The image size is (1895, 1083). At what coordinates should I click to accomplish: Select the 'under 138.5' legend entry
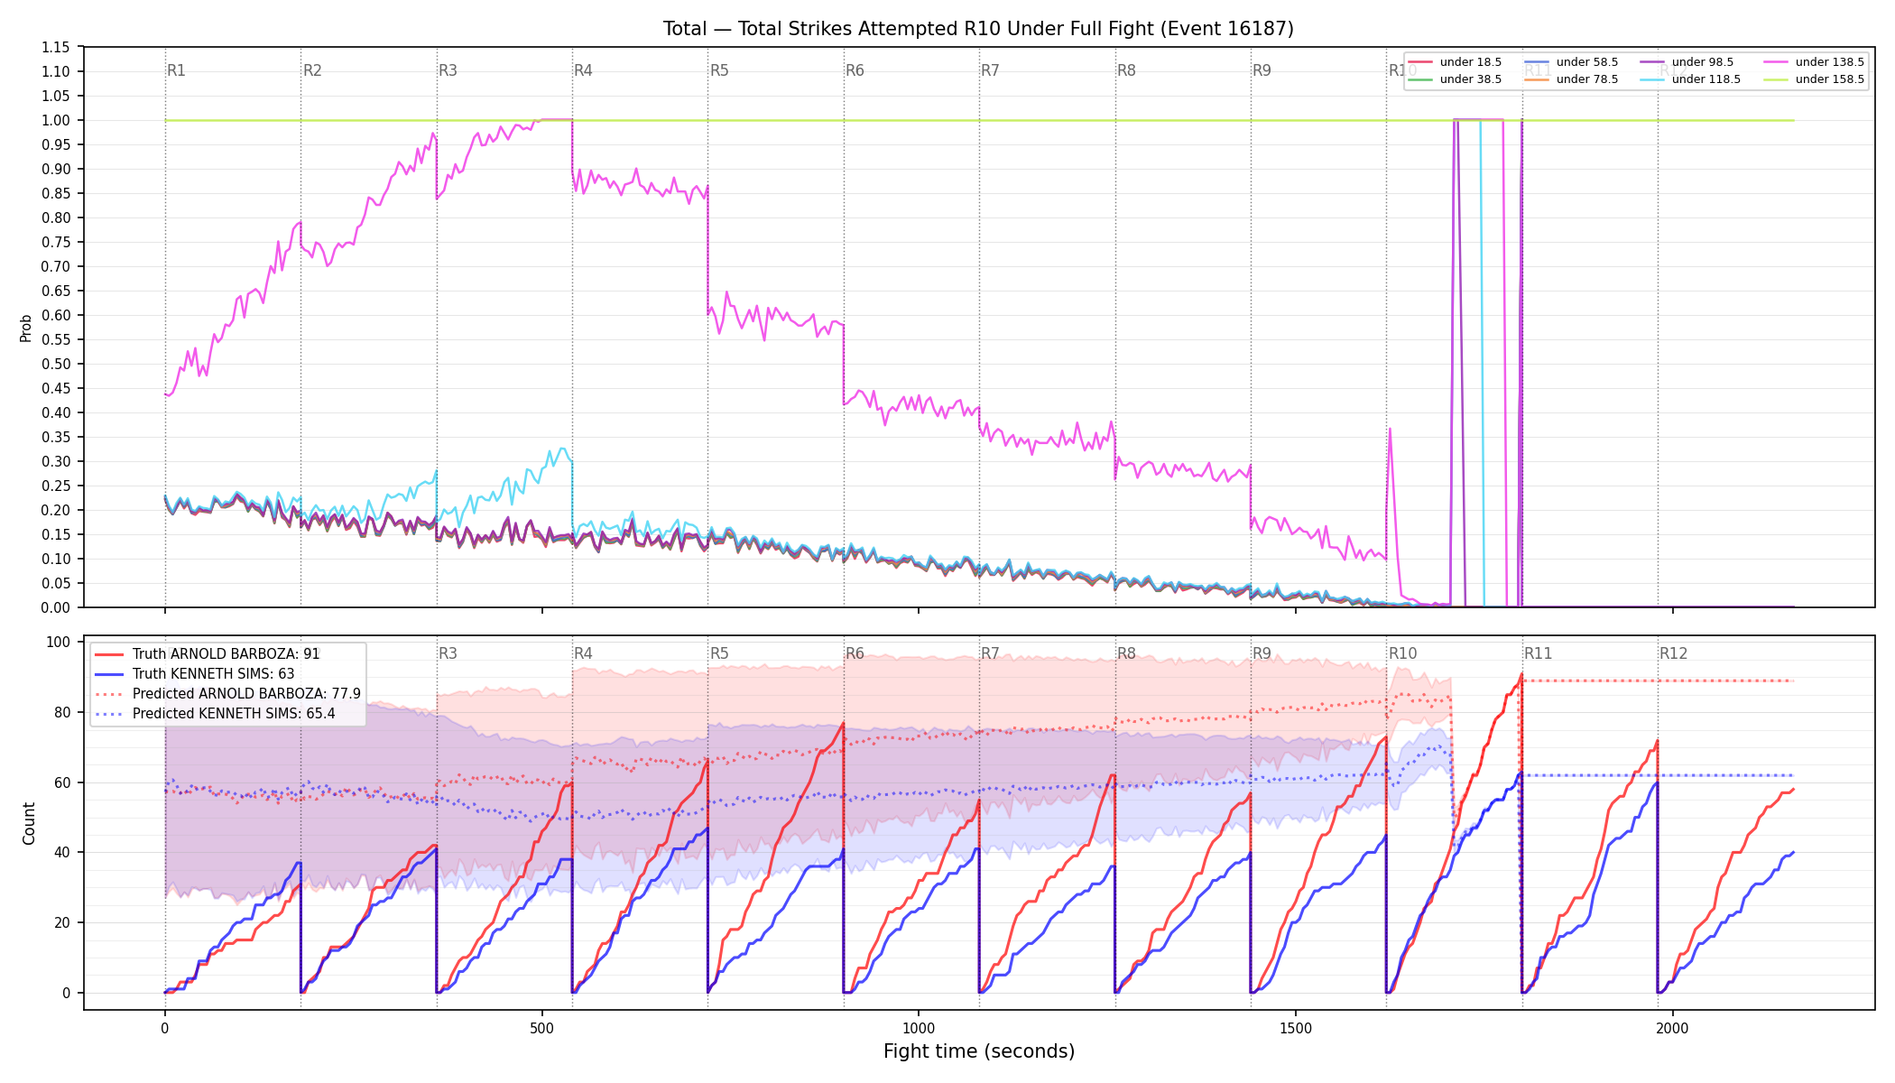click(x=1814, y=62)
